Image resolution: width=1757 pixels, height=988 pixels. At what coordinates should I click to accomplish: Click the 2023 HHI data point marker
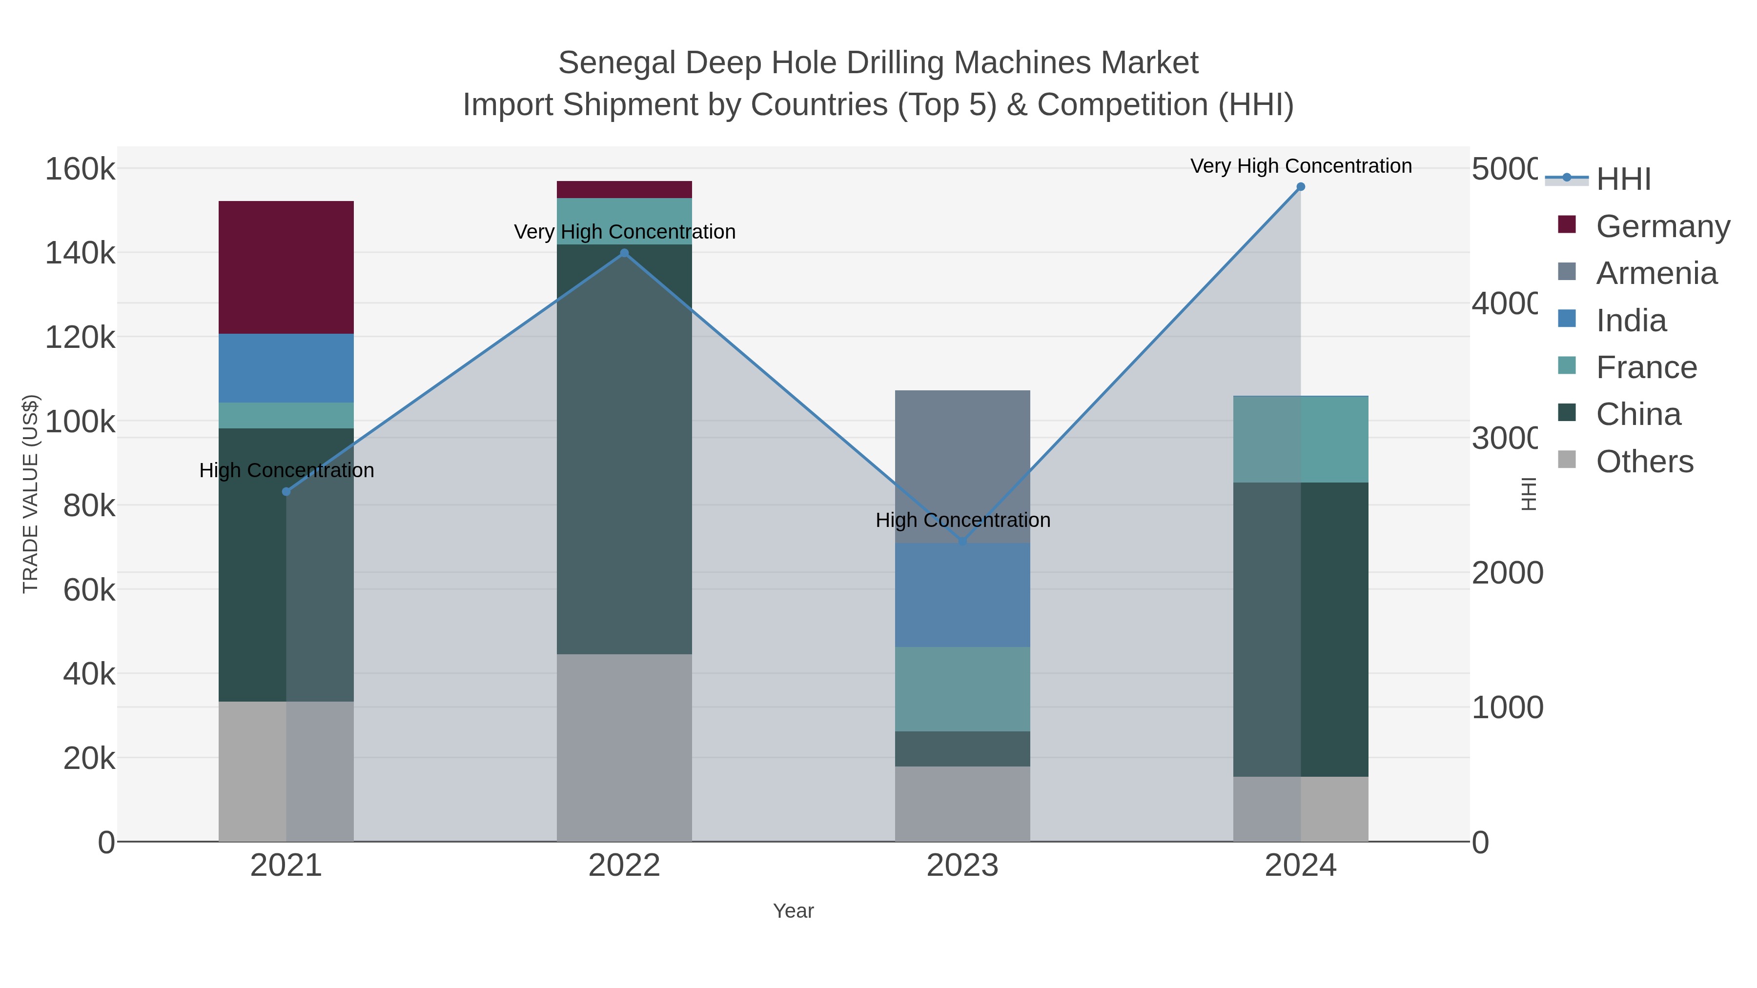click(962, 542)
